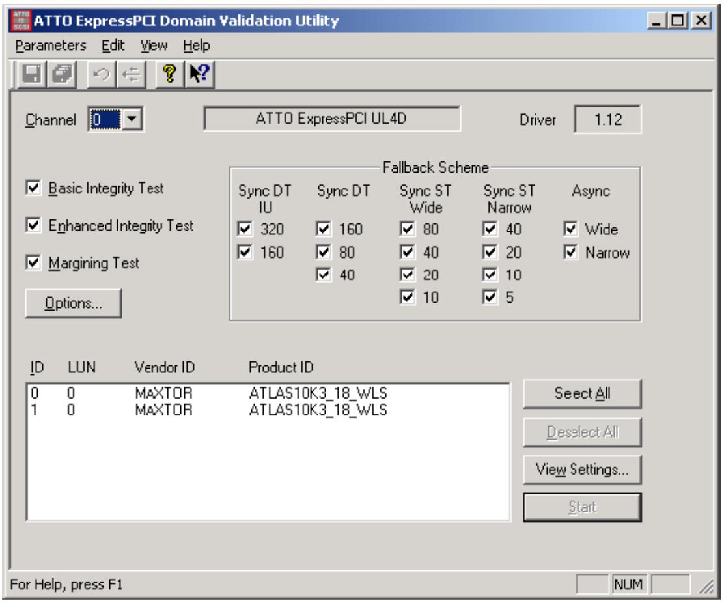This screenshot has height=603, width=724.
Task: Maximize the Domain Validation Utility window
Action: [678, 20]
